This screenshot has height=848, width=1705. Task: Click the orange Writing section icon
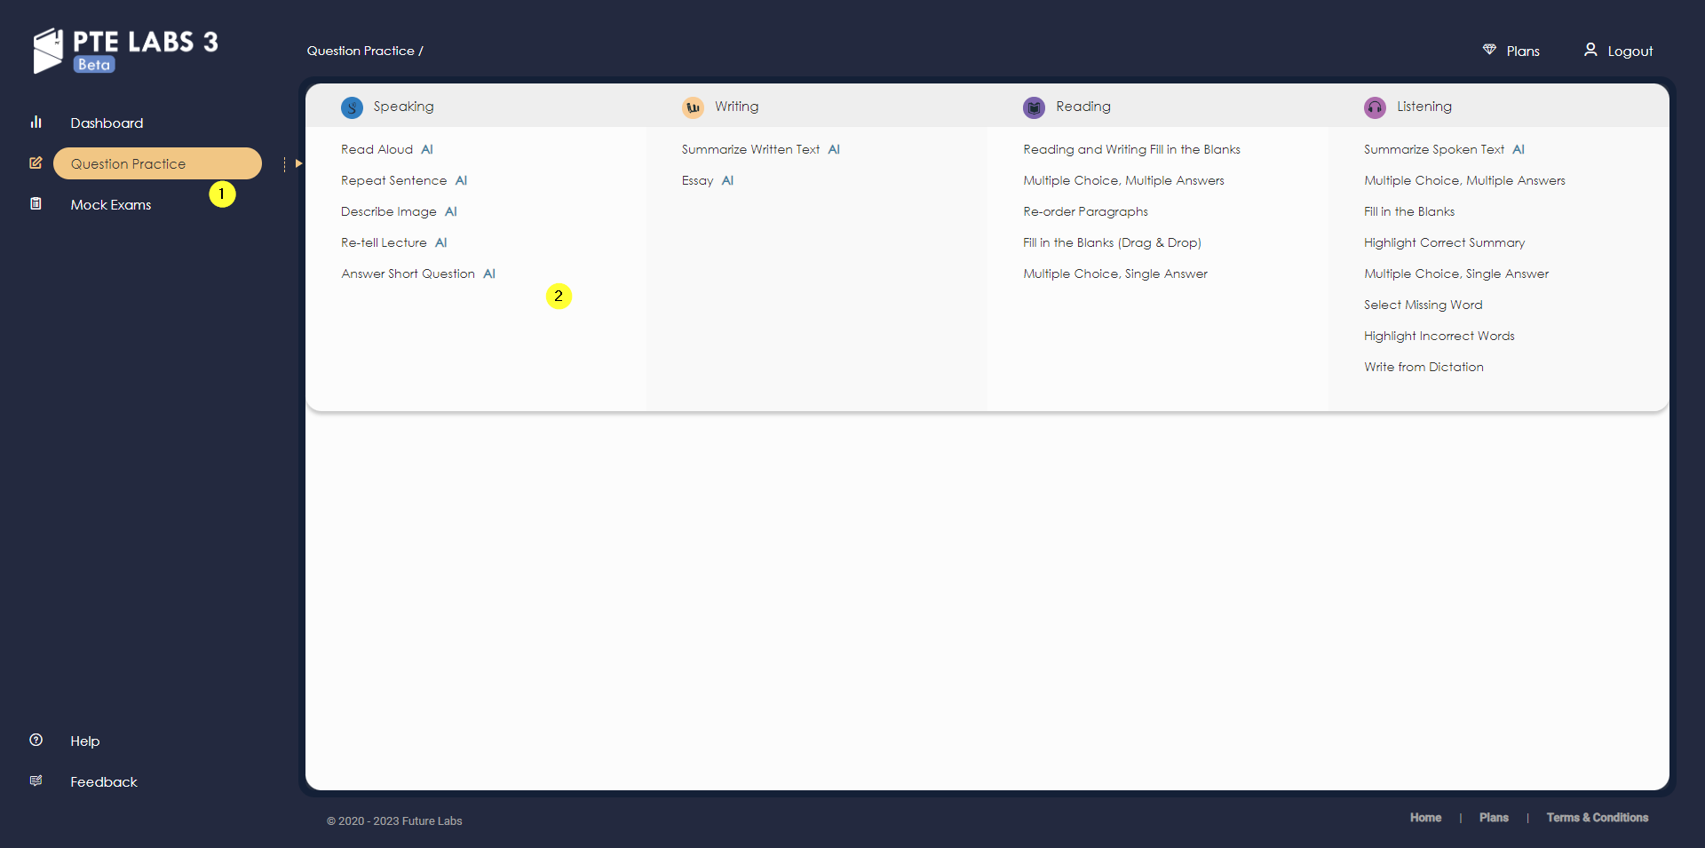pos(693,107)
